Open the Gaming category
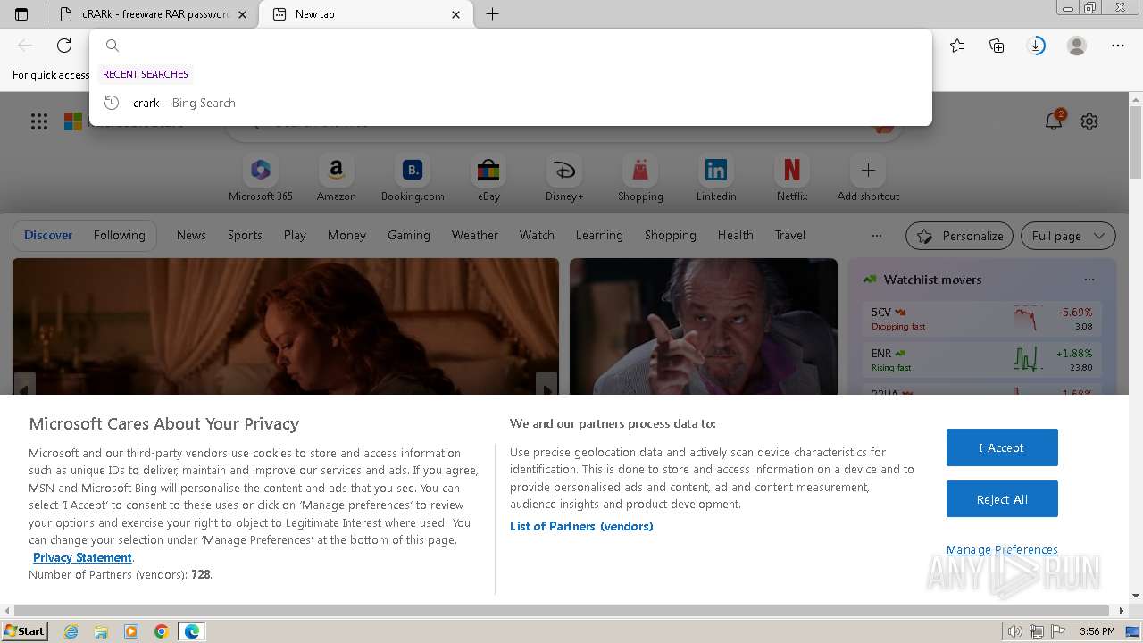 tap(409, 235)
